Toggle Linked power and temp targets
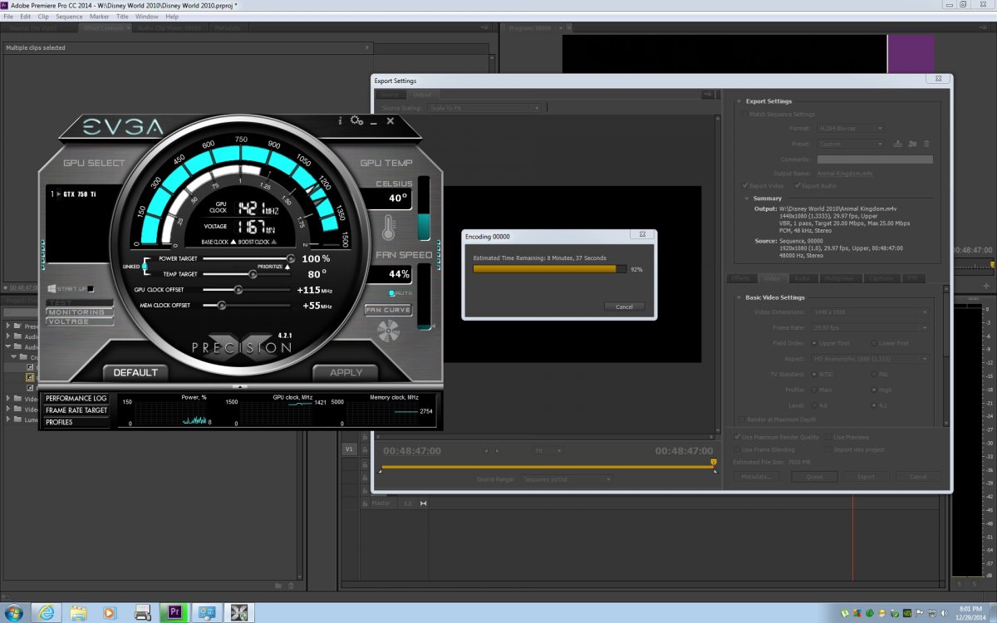 point(145,267)
